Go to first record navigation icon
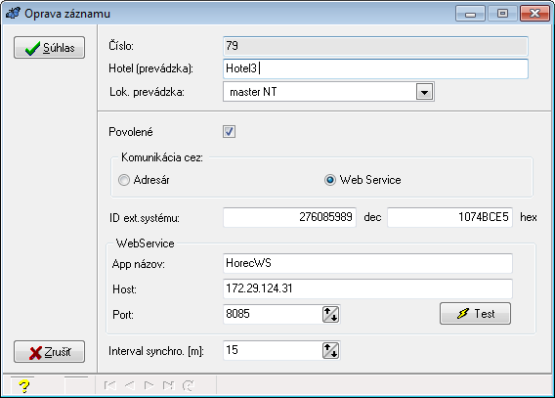Viewport: 555px width, 398px height. (x=110, y=385)
